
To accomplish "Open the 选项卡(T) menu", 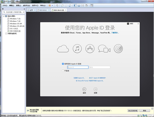I will 35,5.
